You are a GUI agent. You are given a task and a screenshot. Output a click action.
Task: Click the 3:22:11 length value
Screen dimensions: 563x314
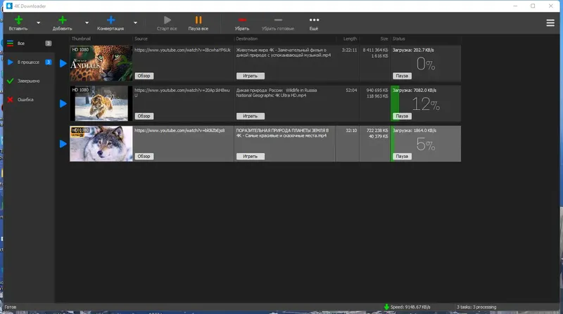click(349, 50)
